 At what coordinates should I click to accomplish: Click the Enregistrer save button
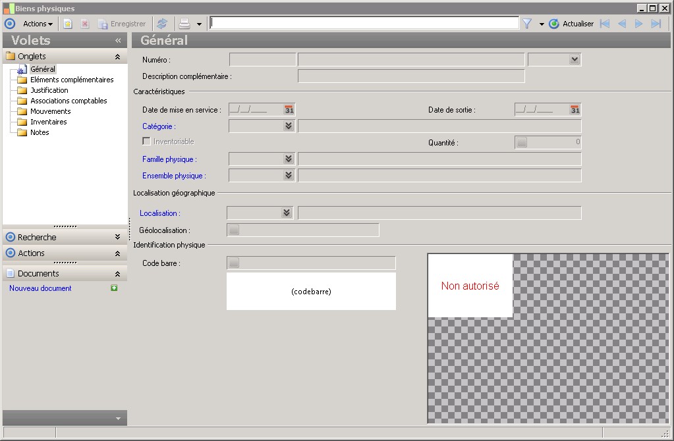tap(122, 24)
